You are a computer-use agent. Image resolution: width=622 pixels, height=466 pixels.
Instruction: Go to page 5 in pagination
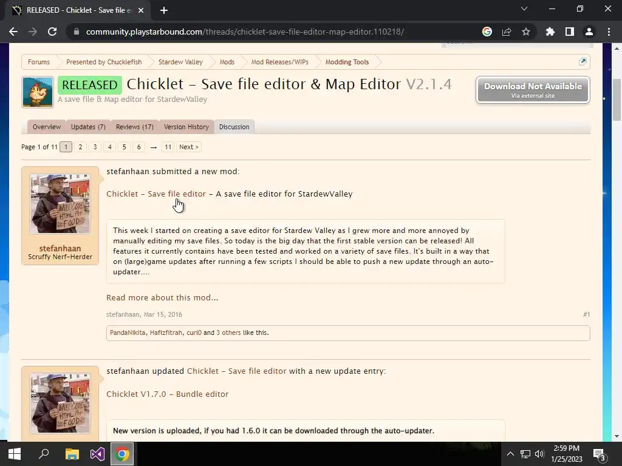tap(124, 147)
